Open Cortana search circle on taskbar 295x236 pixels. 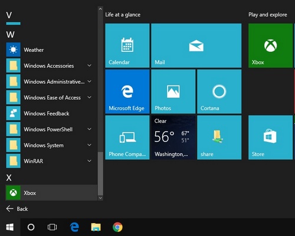31,227
